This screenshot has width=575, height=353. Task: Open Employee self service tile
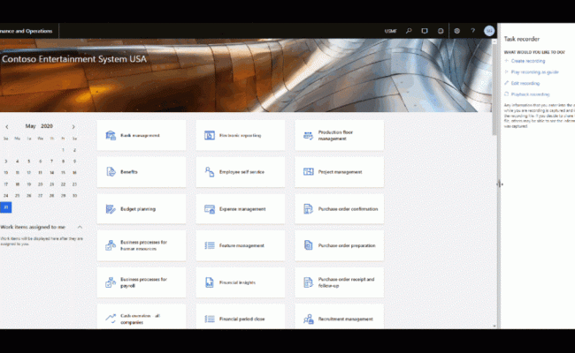tap(241, 172)
